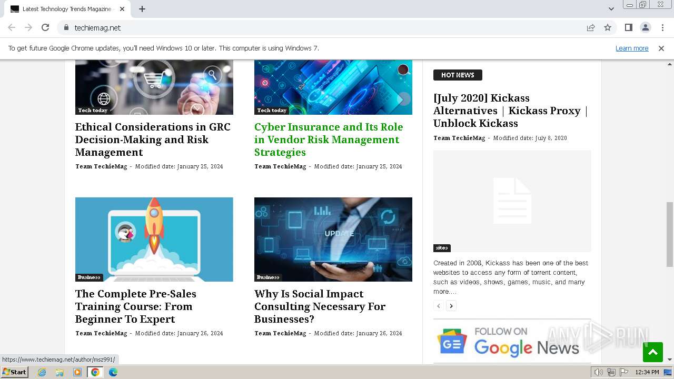
Task: Click Tech today tag on Cyber Insurance article
Action: point(272,111)
